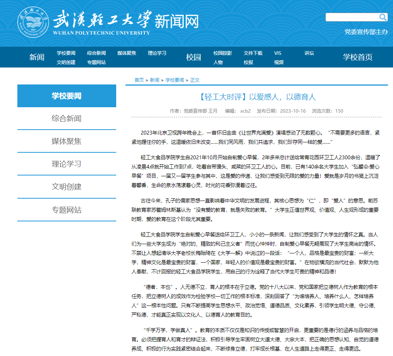The image size is (393, 356).
Task: Open the 新闻 main nav section
Action: click(37, 57)
